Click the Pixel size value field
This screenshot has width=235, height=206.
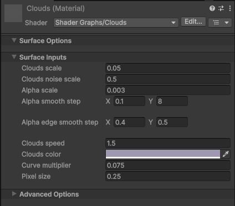pos(168,176)
